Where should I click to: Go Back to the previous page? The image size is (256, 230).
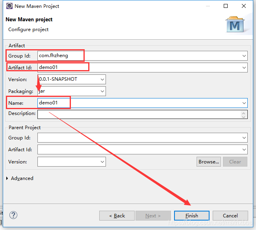(x=117, y=216)
